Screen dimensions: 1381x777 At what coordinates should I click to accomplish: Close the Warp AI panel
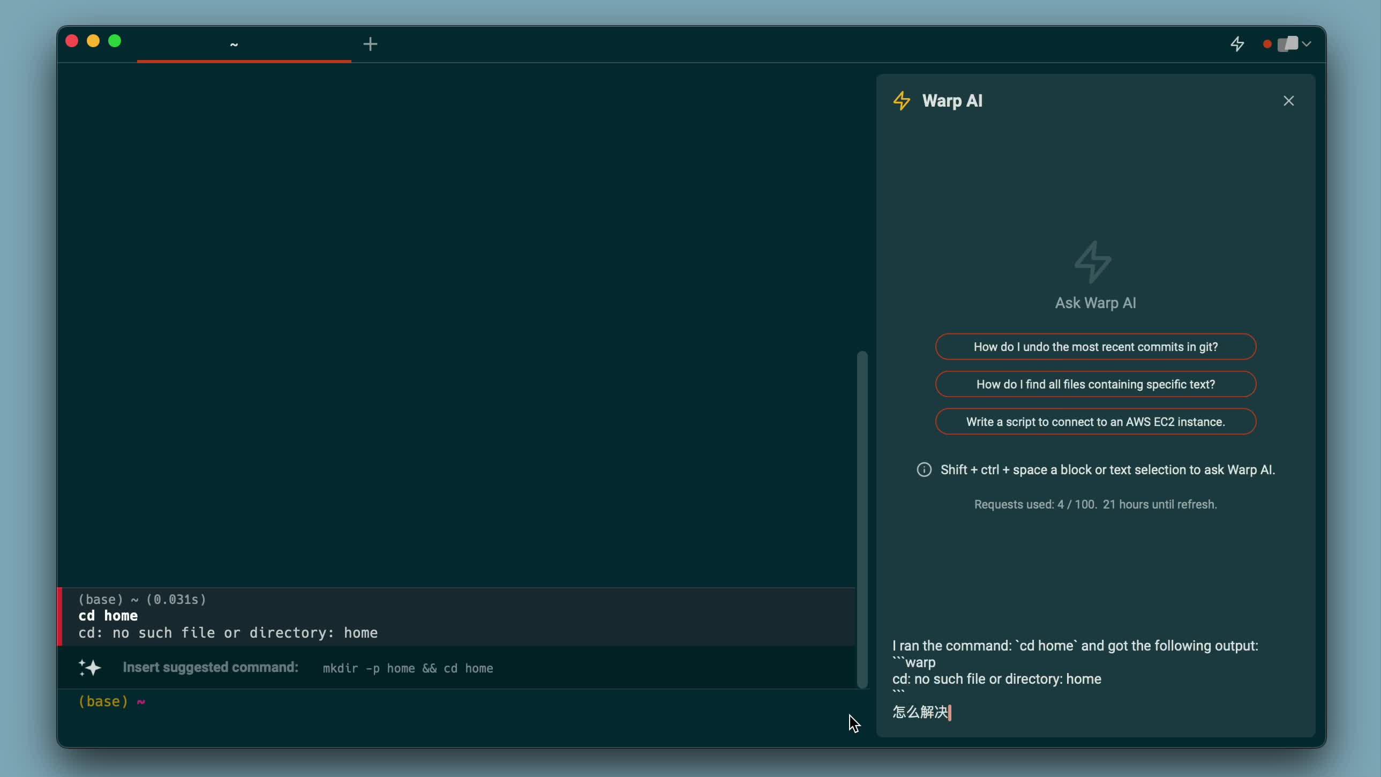pyautogui.click(x=1289, y=101)
